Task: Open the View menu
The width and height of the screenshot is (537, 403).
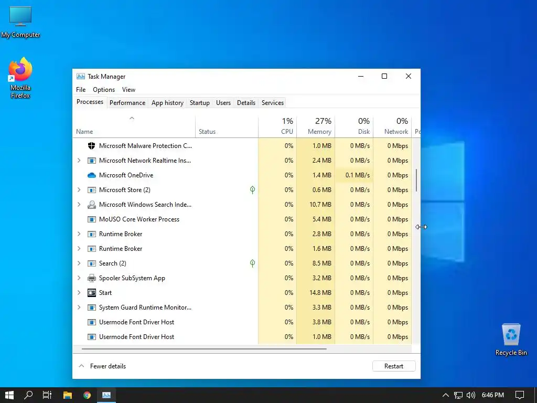Action: click(x=129, y=90)
